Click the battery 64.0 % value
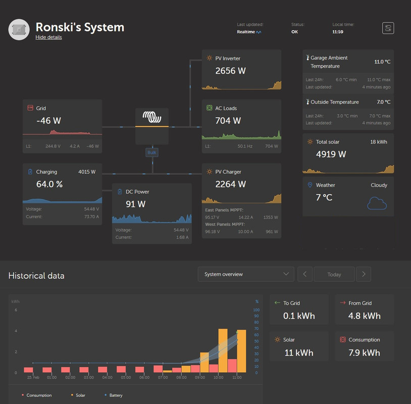Image resolution: width=411 pixels, height=404 pixels. (49, 184)
